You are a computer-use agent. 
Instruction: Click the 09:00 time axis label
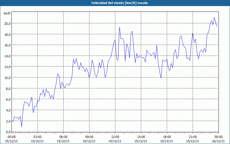89,137
